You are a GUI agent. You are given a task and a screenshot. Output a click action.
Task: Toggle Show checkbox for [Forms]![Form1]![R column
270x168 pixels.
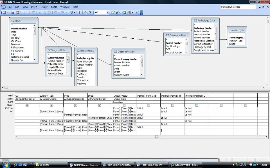[x=172, y=105]
